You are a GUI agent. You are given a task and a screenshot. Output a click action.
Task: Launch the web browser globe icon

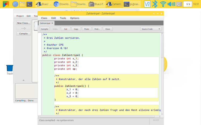click(x=15, y=4)
